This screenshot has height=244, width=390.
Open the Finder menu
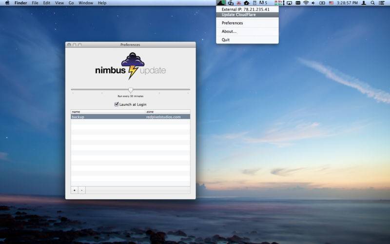coord(20,3)
